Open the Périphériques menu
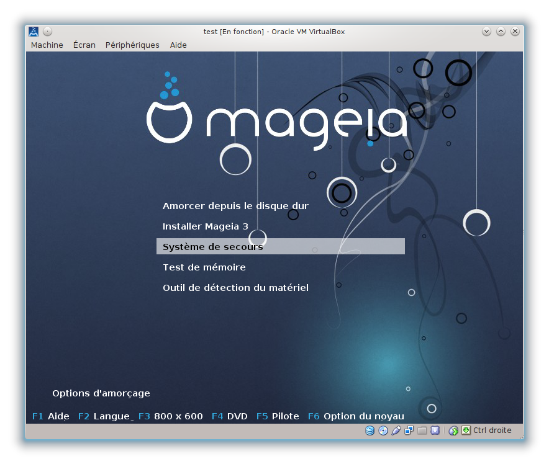The width and height of the screenshot is (549, 464). 132,45
